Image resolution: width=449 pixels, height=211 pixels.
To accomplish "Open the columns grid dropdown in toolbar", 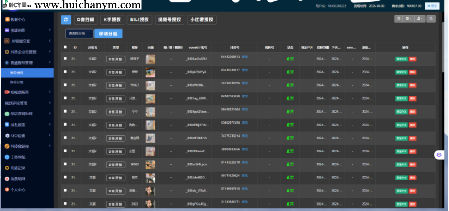I will pos(409,19).
